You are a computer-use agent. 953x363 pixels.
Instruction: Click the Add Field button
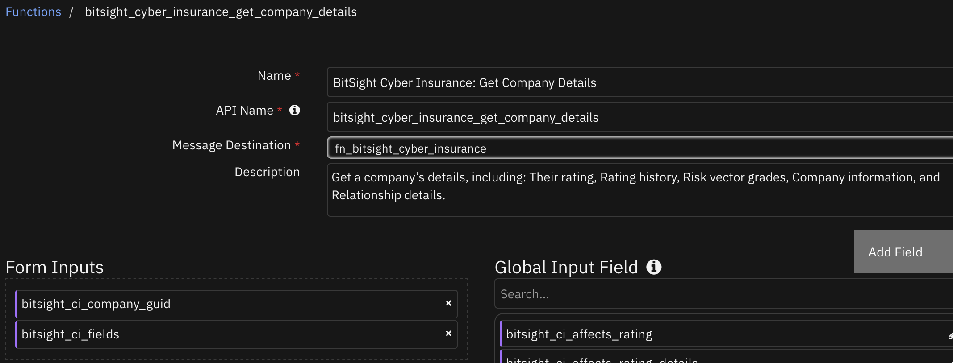tap(903, 252)
